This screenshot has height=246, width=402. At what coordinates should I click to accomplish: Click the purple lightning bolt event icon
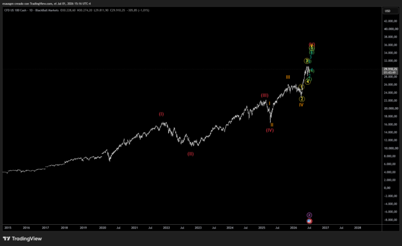pos(309,215)
